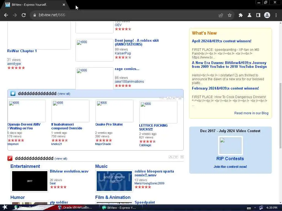This screenshot has width=282, height=211.
Task: Click the system tray network icon
Action: pos(261,208)
